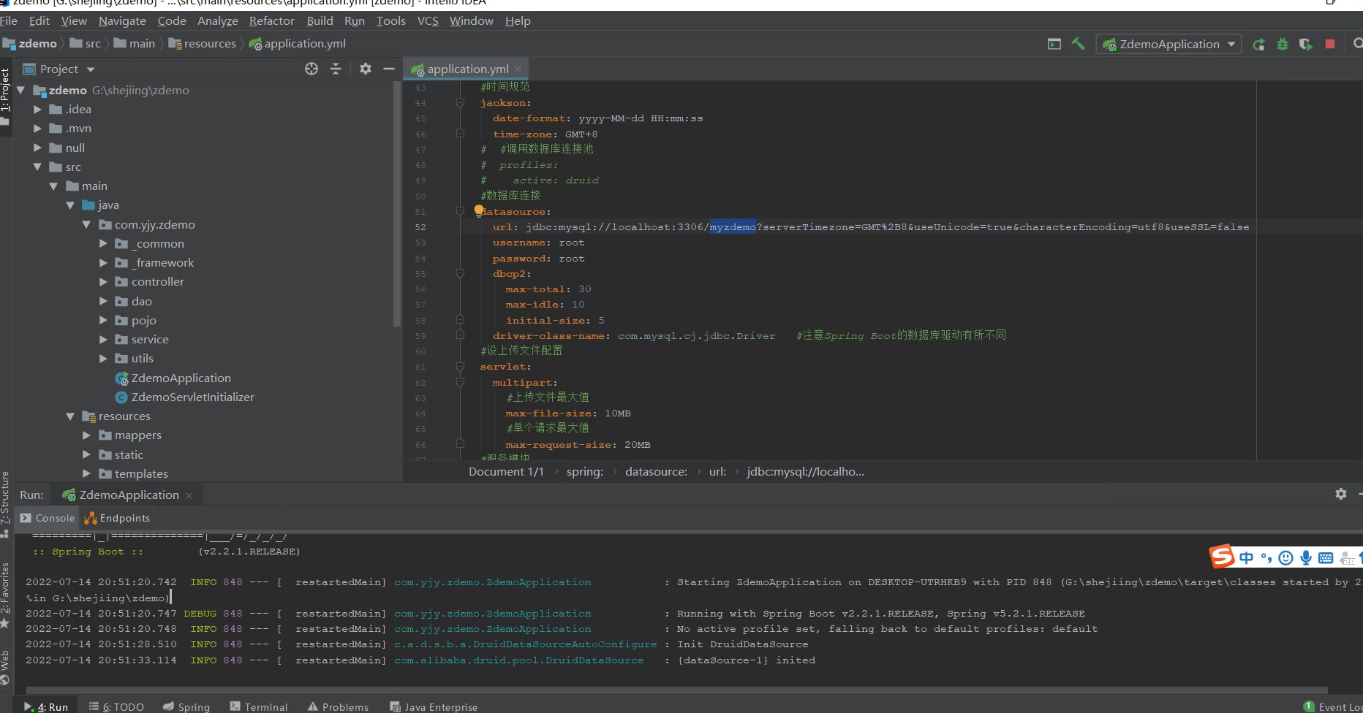Image resolution: width=1363 pixels, height=713 pixels.
Task: Toggle fold marker for multipart block
Action: [x=460, y=382]
